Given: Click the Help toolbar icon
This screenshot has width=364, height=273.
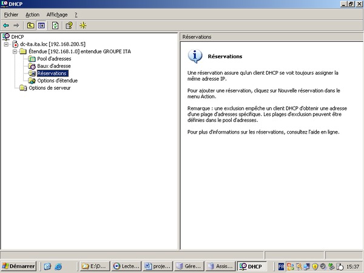Looking at the screenshot, I should (x=69, y=25).
